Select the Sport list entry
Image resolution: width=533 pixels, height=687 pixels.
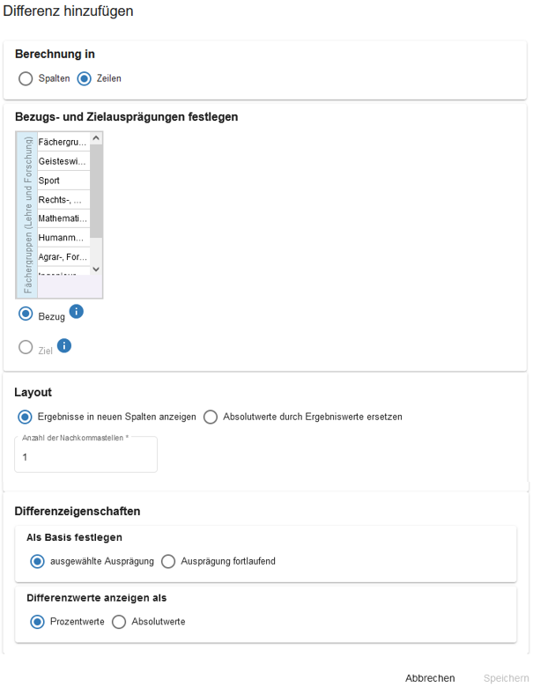coord(63,181)
